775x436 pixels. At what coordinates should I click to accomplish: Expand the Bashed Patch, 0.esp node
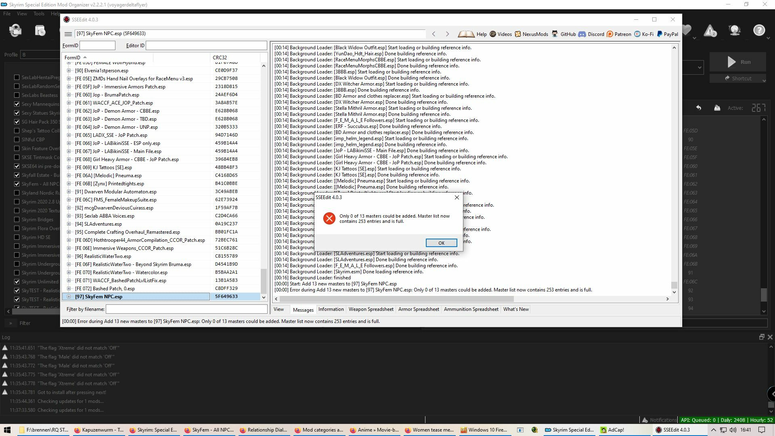69,289
